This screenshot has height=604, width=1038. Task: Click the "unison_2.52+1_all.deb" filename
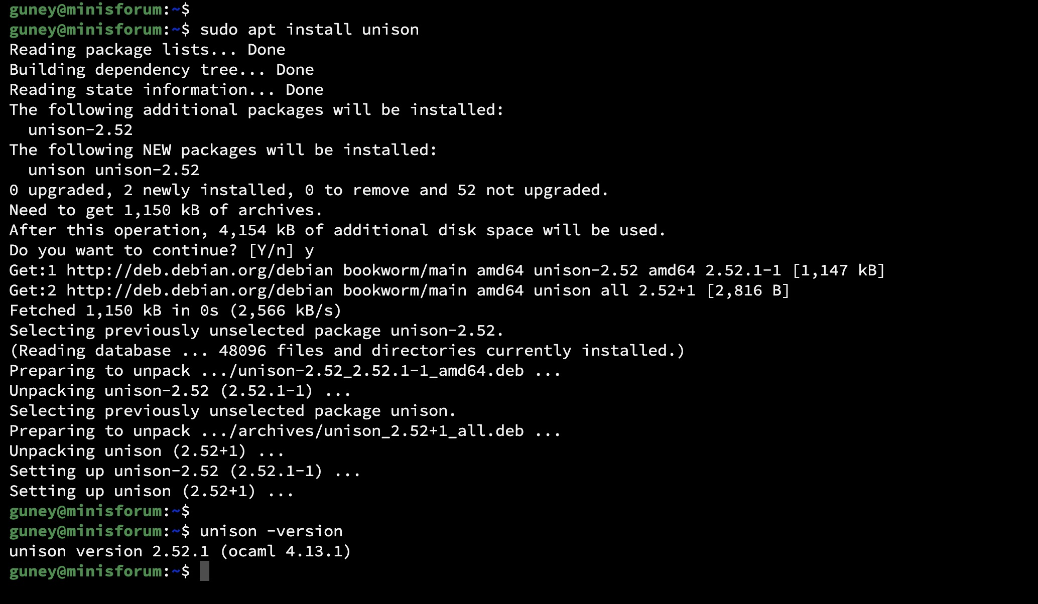point(424,431)
